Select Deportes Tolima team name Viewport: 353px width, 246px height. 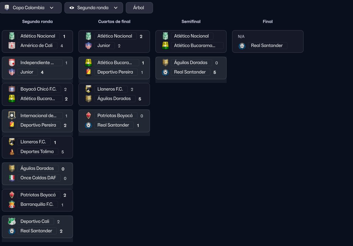pos(37,152)
